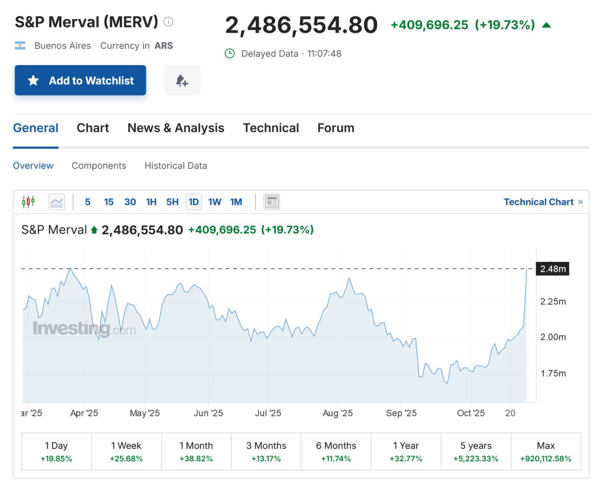The image size is (604, 495).
Task: Open the Components subtab
Action: tap(99, 166)
